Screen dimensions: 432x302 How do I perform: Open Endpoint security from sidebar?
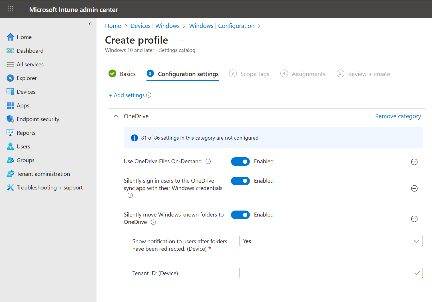[x=38, y=119]
